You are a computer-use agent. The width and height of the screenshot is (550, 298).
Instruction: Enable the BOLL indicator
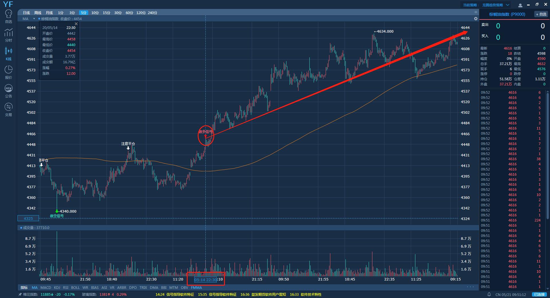pyautogui.click(x=75, y=287)
